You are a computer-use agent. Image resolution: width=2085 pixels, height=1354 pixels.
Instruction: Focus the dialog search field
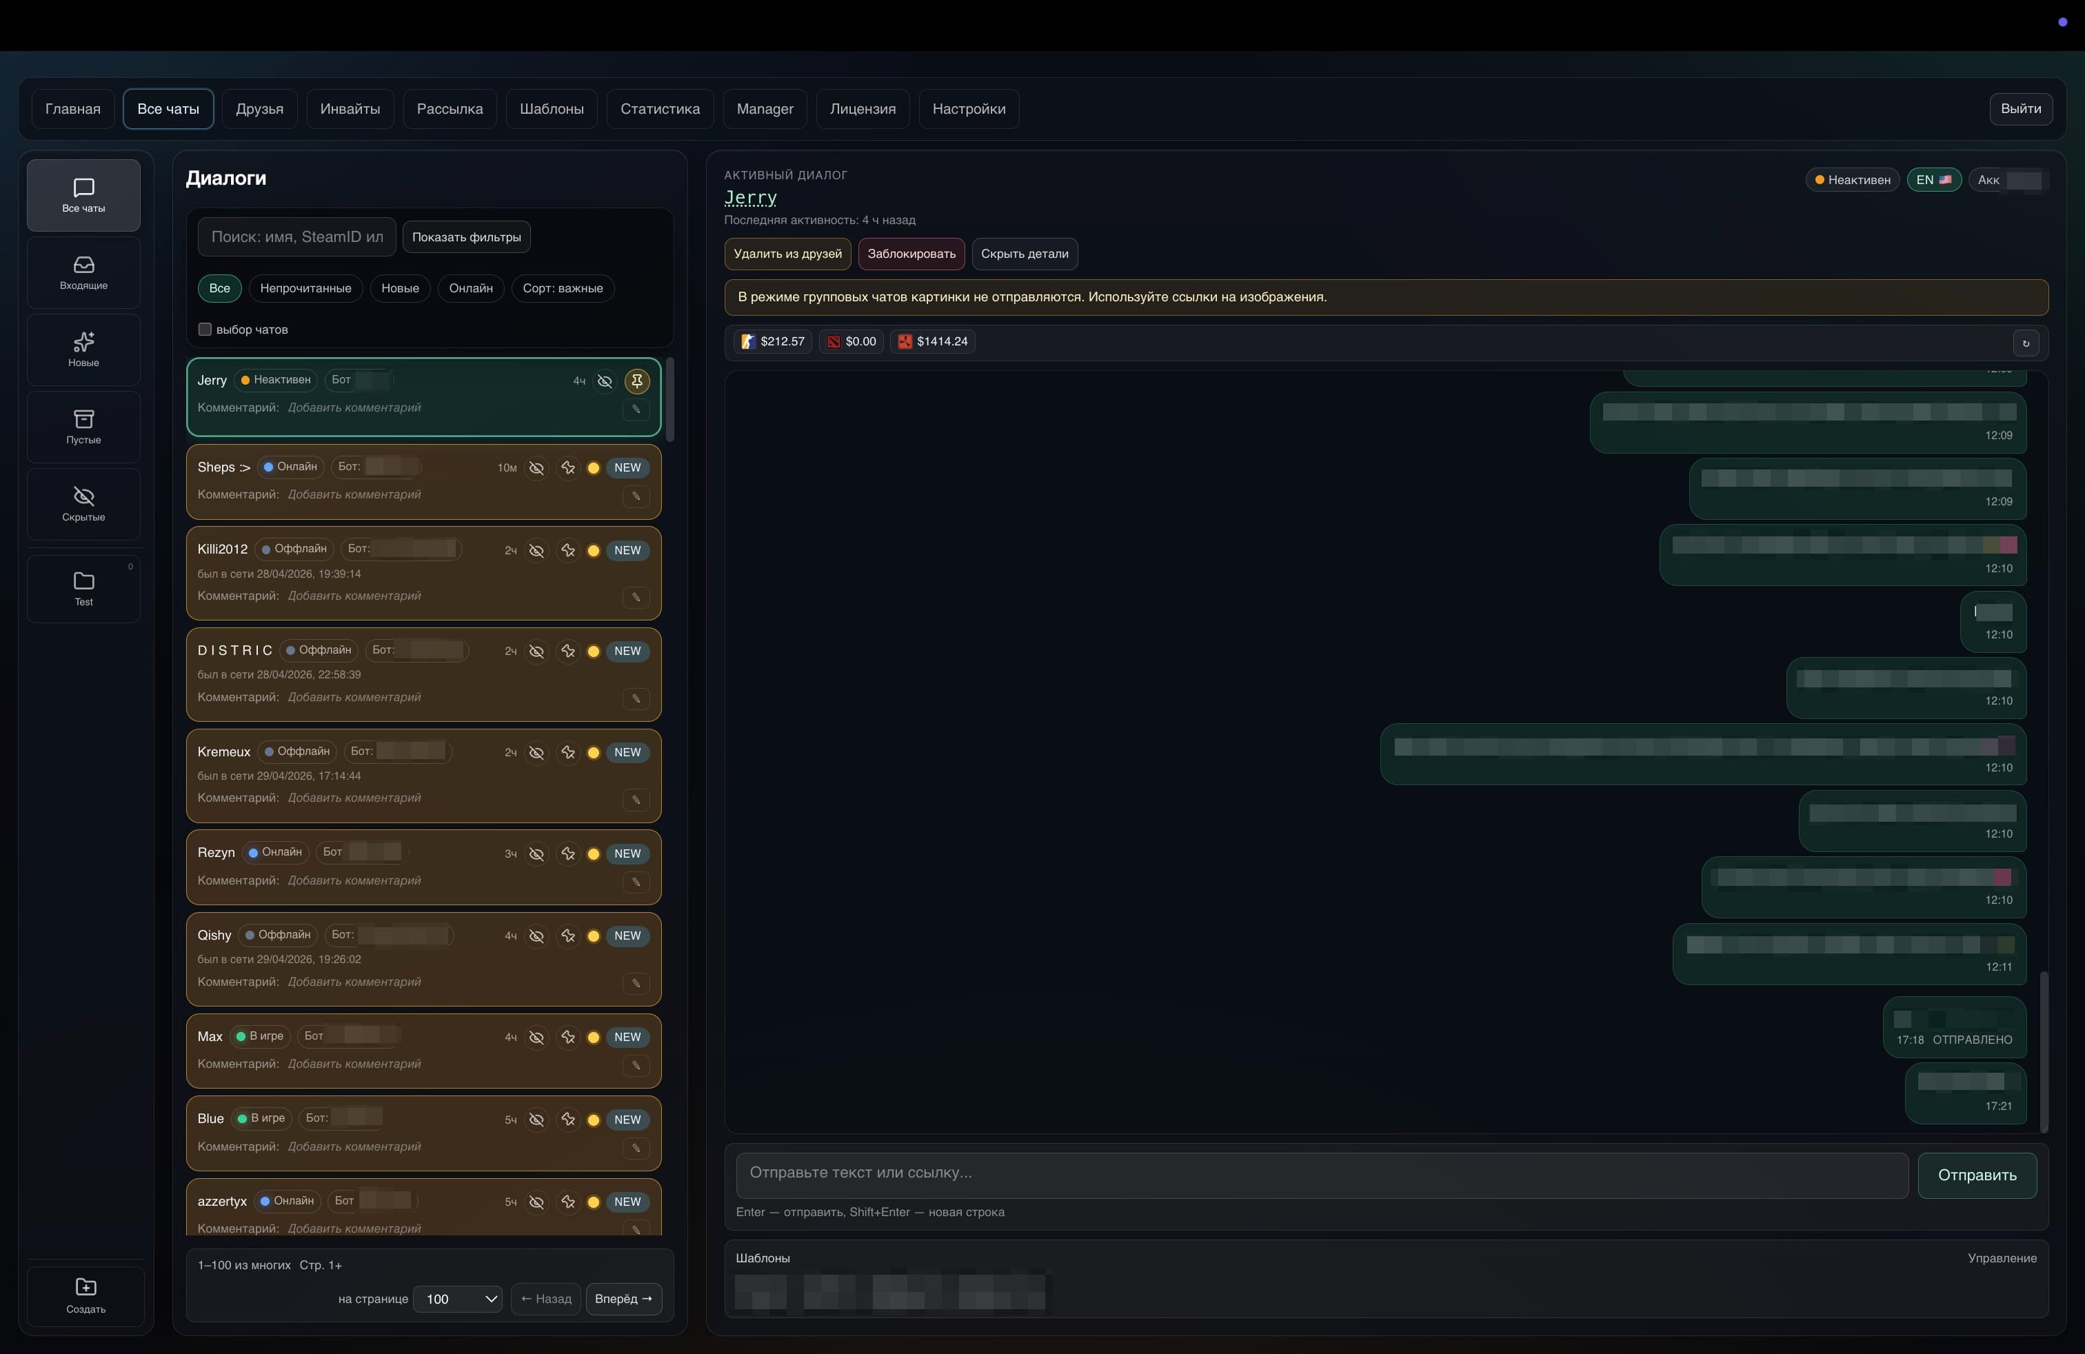[x=297, y=237]
